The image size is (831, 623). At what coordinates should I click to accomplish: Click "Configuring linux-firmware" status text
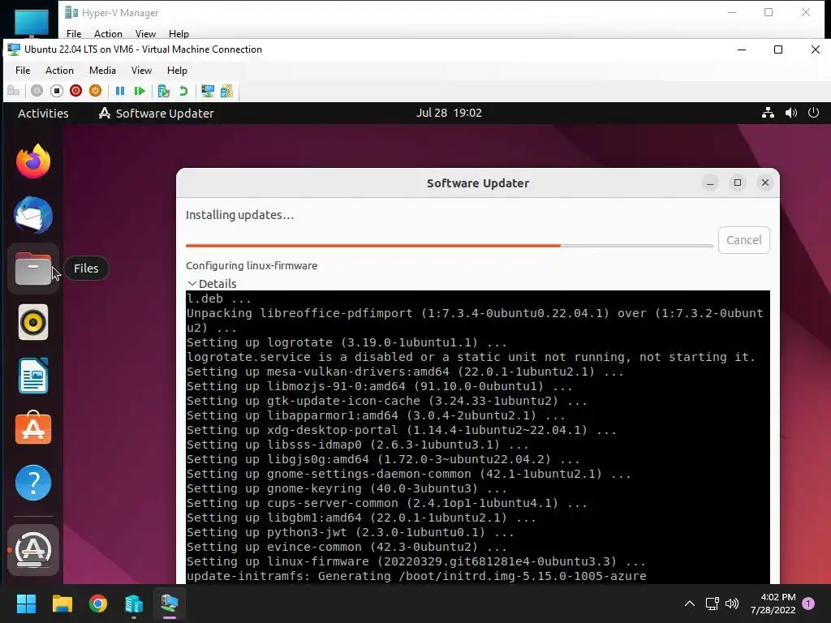click(x=252, y=266)
